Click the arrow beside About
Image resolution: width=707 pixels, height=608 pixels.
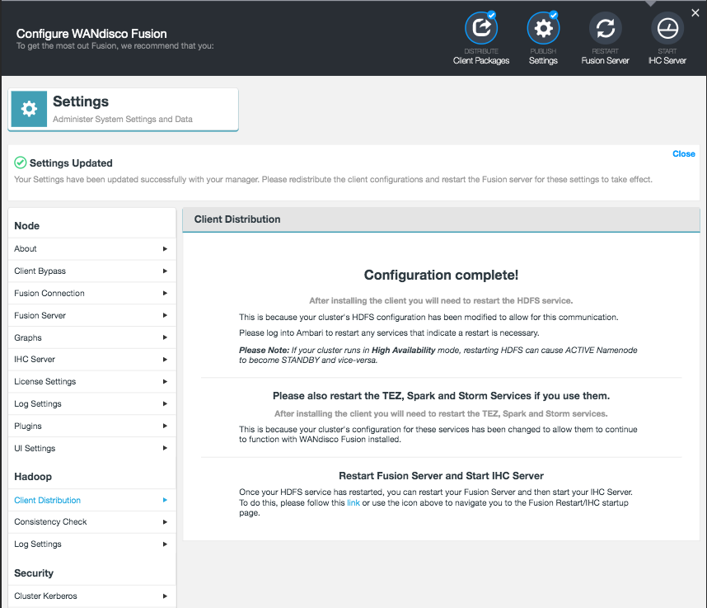165,248
